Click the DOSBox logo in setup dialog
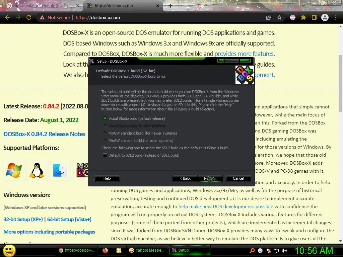Screen dimensions: 343x257 (x=245, y=75)
